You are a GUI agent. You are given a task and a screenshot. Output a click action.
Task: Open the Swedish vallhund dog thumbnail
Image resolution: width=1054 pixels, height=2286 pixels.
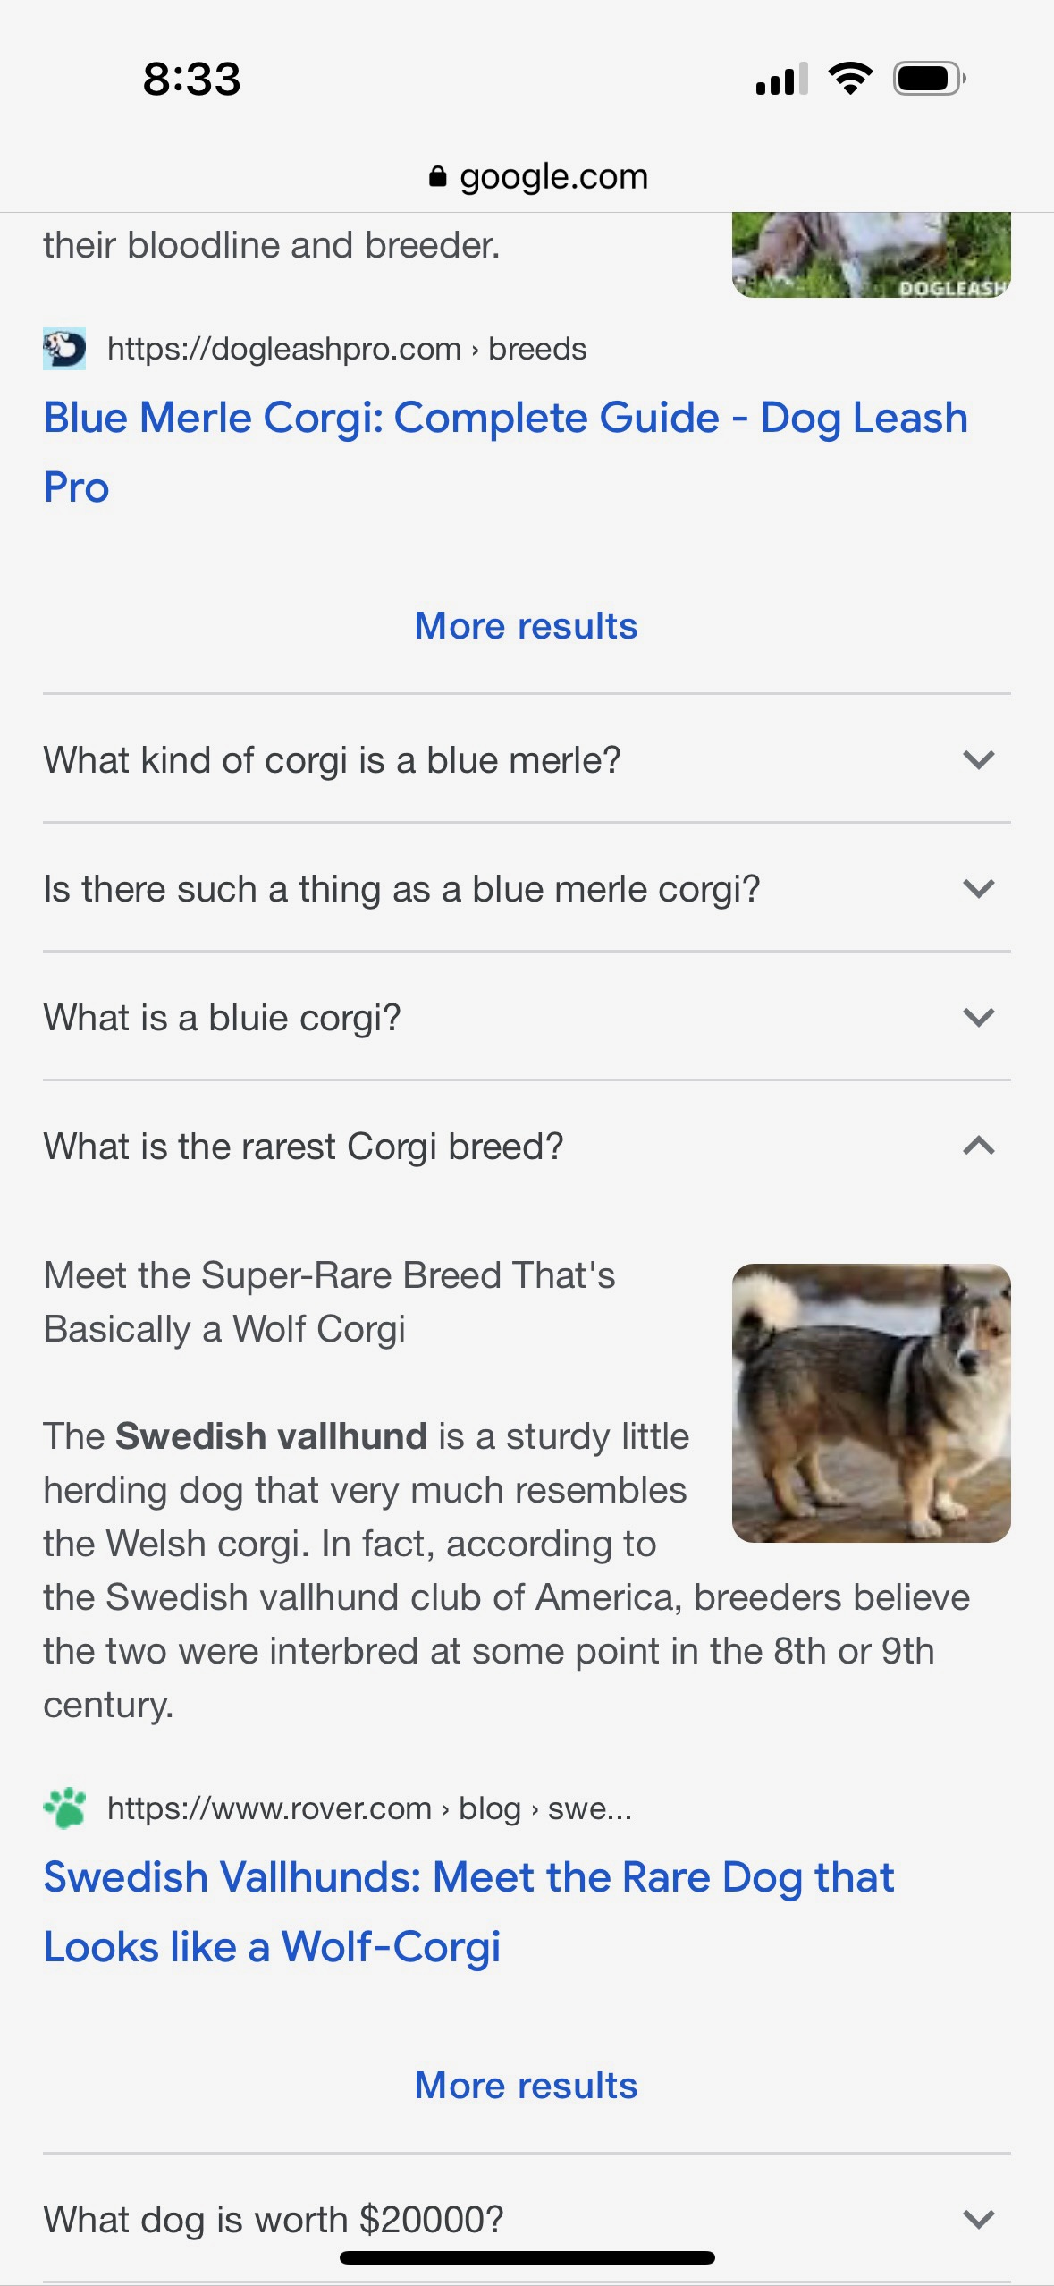point(871,1402)
